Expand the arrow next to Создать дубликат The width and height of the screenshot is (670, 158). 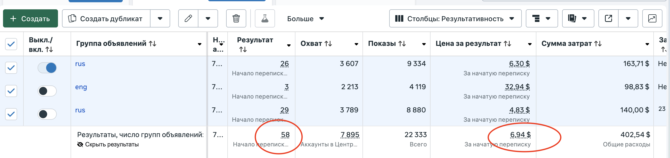pyautogui.click(x=160, y=18)
